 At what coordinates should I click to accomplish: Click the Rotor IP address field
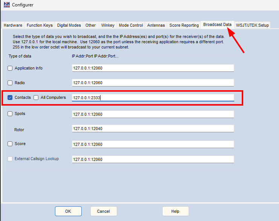pos(152,129)
